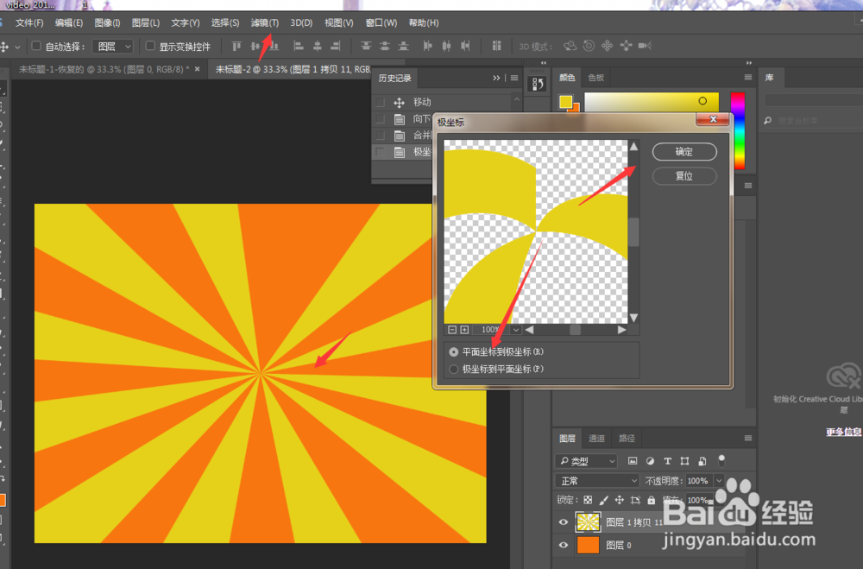Viewport: 863px width, 569px height.
Task: Zoom in the polar coordinates preview
Action: point(464,329)
